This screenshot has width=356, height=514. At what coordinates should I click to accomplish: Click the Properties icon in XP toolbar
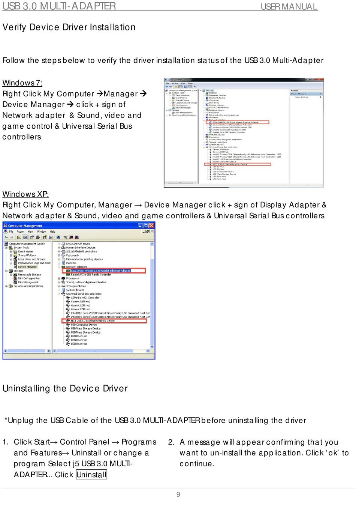tap(32, 237)
